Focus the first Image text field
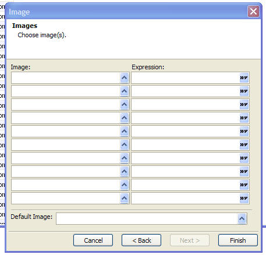The width and height of the screenshot is (266, 255). (x=66, y=78)
